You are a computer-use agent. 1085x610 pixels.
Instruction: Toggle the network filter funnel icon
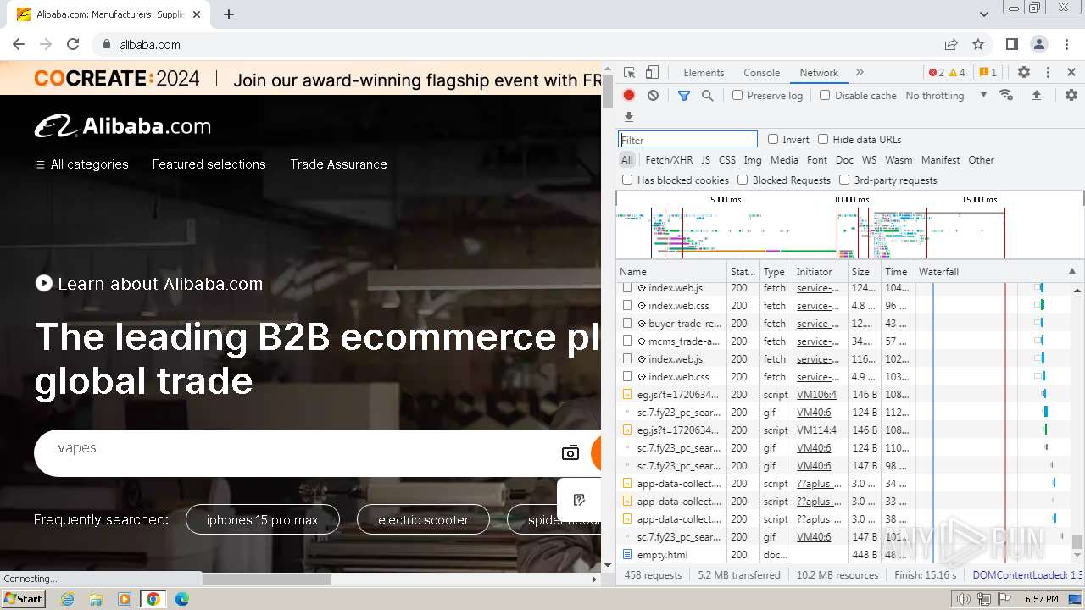point(684,96)
